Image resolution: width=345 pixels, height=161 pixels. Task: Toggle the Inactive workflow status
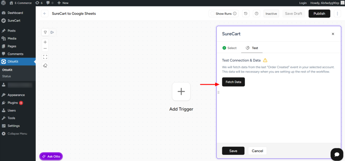click(271, 14)
